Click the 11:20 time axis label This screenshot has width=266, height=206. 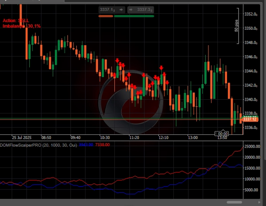134,138
